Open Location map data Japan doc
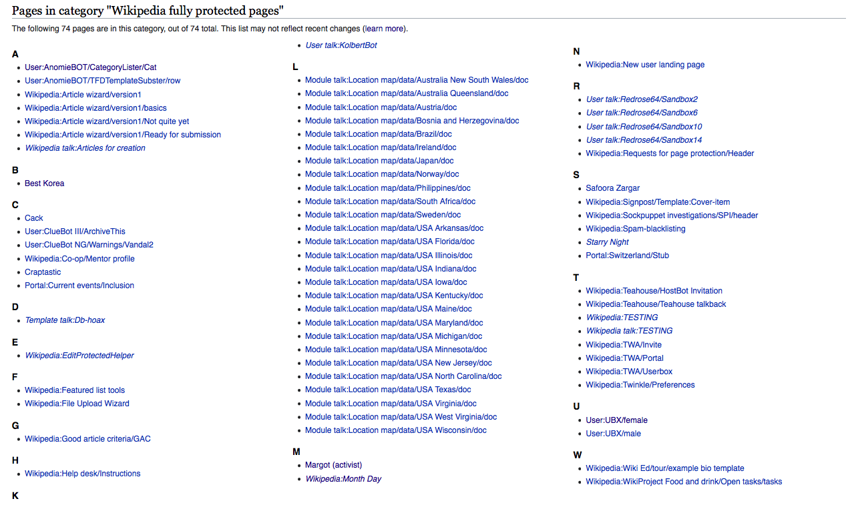 (x=379, y=161)
